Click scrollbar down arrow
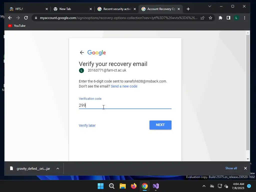256x192 pixels. [248, 159]
